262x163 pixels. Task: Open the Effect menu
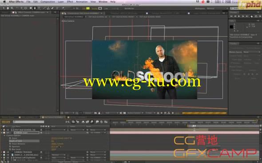click(x=70, y=2)
